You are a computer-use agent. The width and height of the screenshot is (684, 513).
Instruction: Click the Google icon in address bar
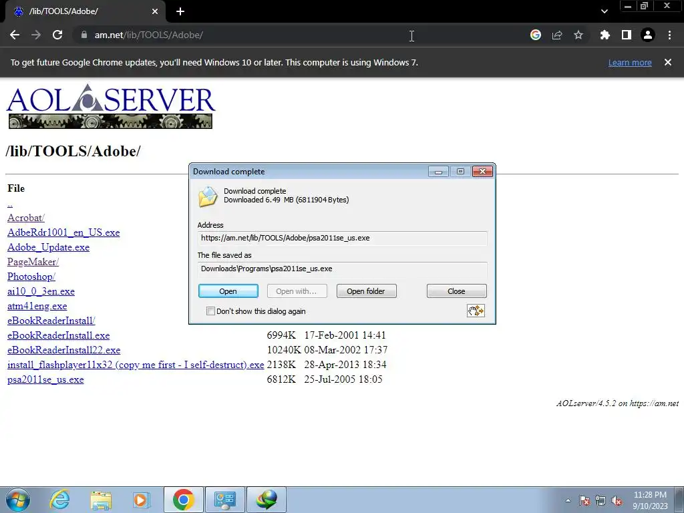[536, 35]
